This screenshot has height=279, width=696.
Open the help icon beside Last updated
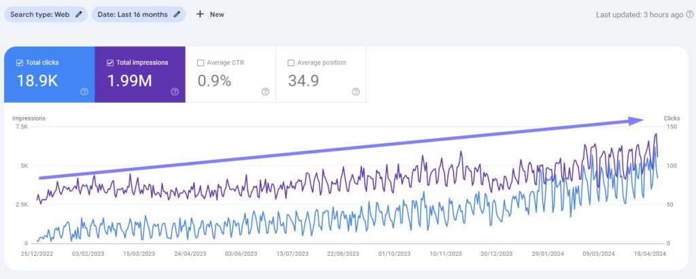point(690,14)
